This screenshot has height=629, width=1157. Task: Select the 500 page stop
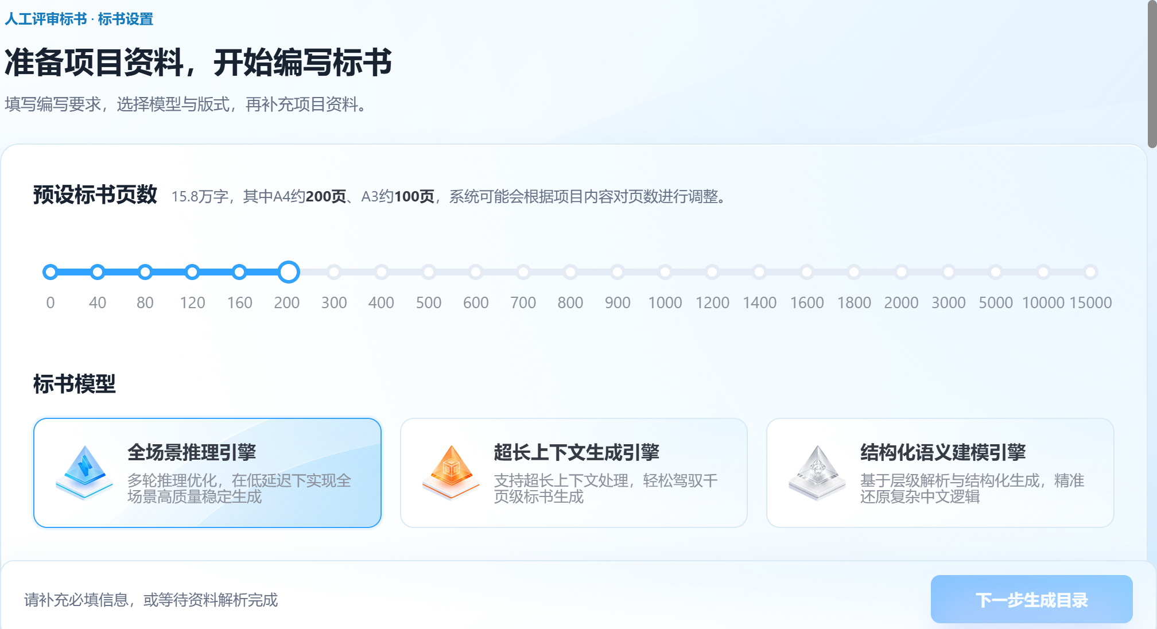(429, 272)
